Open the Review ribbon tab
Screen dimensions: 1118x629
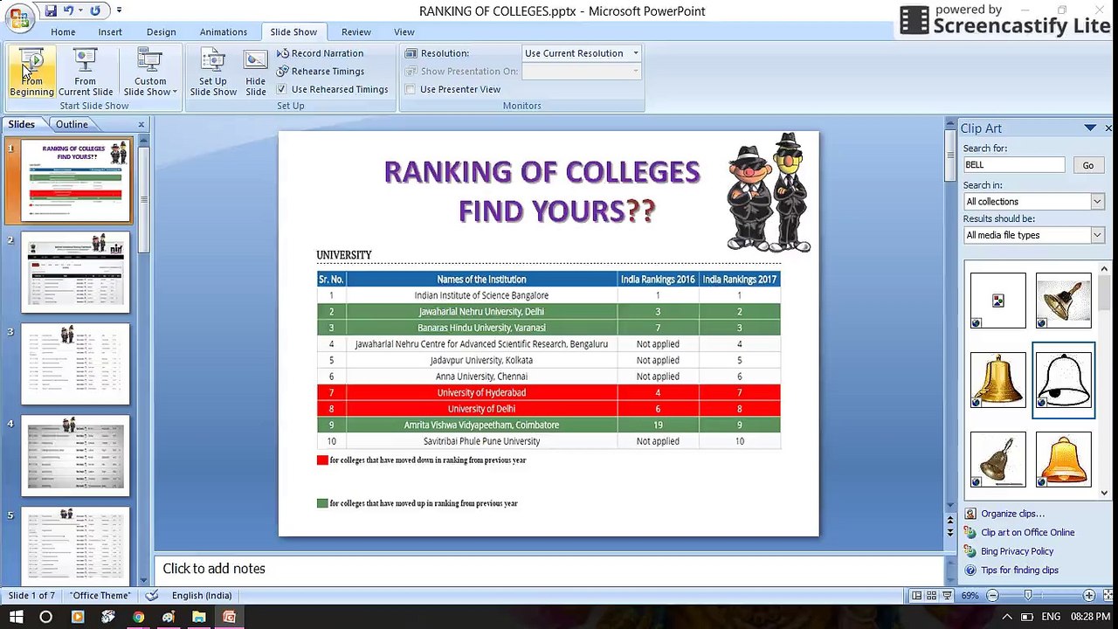[x=356, y=31]
